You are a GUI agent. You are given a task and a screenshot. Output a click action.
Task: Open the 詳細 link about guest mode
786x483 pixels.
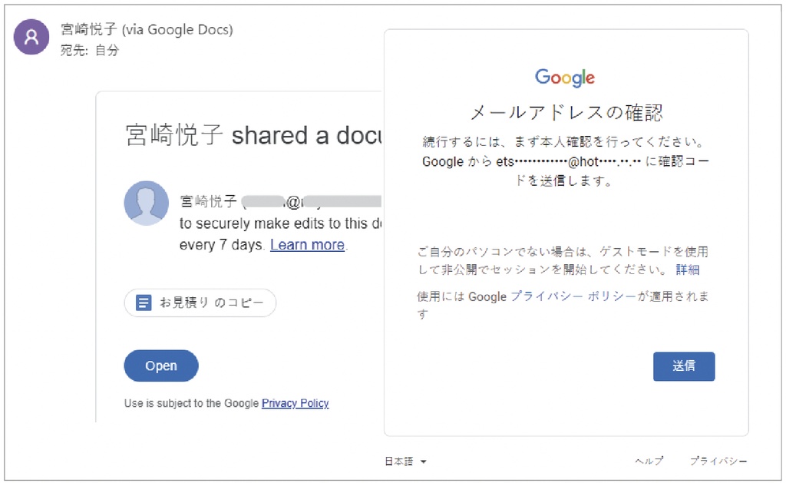click(687, 270)
